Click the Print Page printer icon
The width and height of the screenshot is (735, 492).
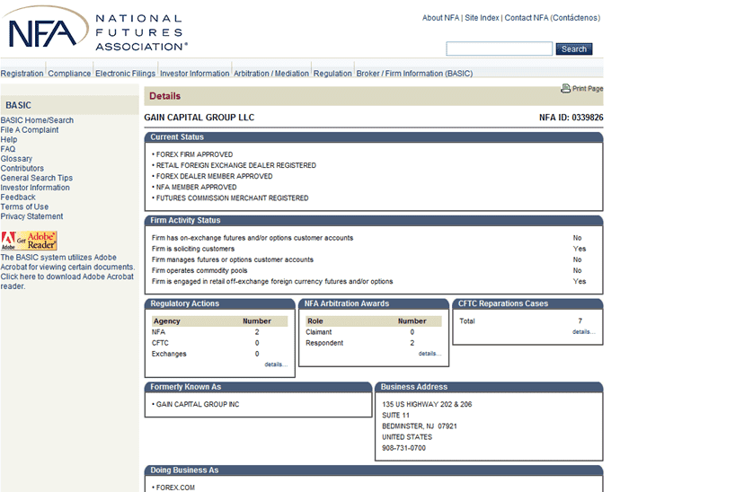pos(566,88)
